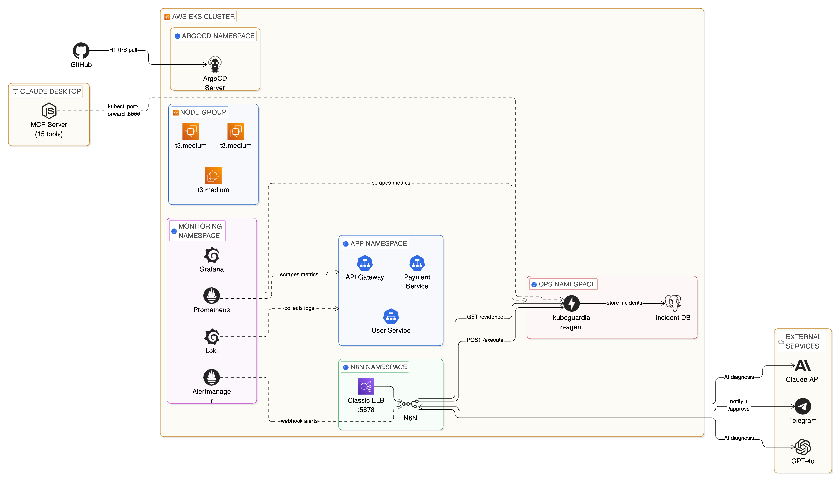Select the GitHub icon

(81, 51)
